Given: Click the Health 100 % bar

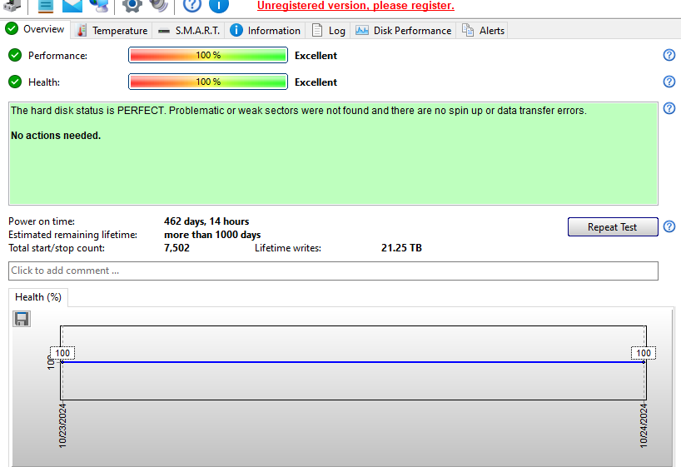Looking at the screenshot, I should point(208,82).
